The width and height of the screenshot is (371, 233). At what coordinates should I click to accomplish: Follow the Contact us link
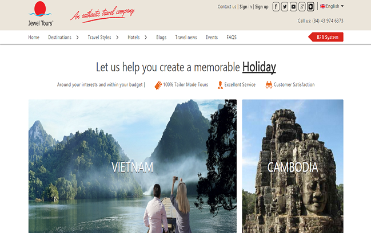click(x=227, y=7)
